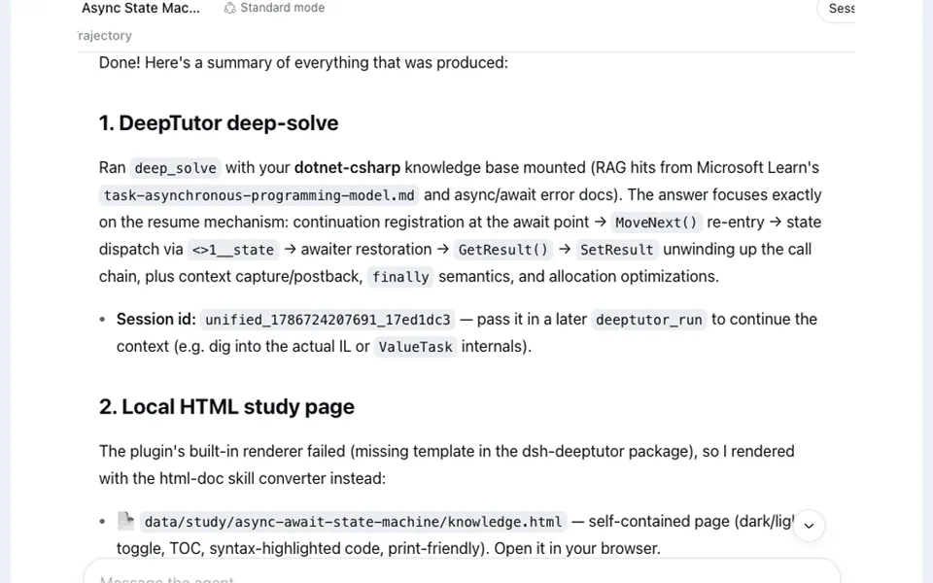Switch to the Trajectory tab
This screenshot has height=583, width=933.
click(105, 36)
